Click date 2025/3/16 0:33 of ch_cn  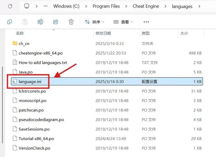pyautogui.click(x=110, y=44)
